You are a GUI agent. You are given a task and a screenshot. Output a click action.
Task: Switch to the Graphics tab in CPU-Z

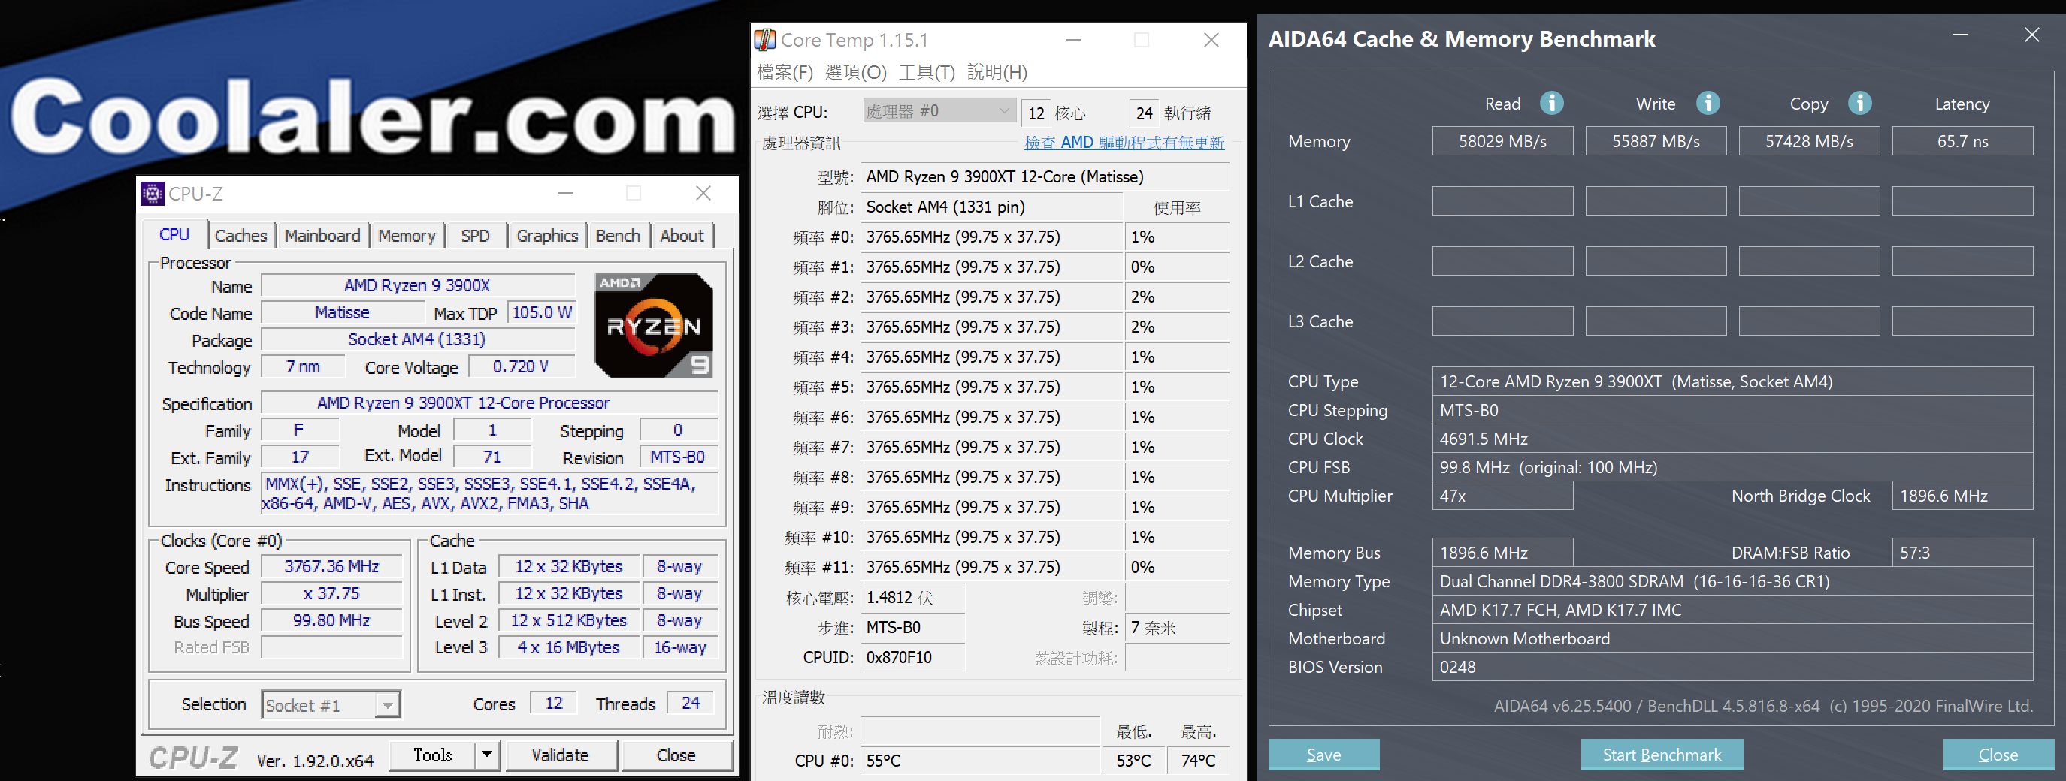pos(548,236)
